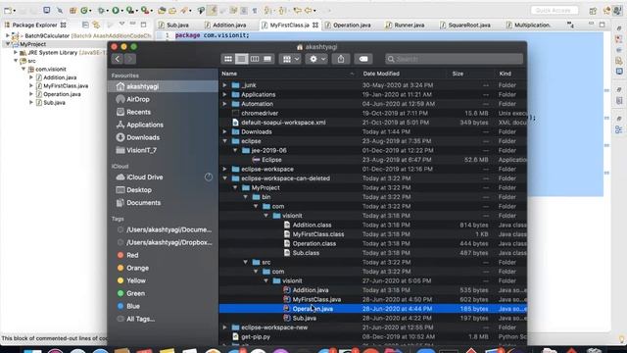
Task: Switch Finder to icon view
Action: point(228,59)
